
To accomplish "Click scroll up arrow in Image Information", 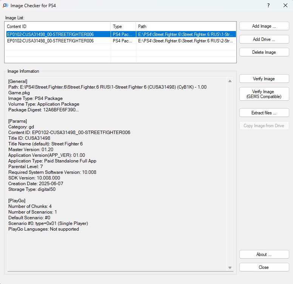I will click(x=230, y=81).
